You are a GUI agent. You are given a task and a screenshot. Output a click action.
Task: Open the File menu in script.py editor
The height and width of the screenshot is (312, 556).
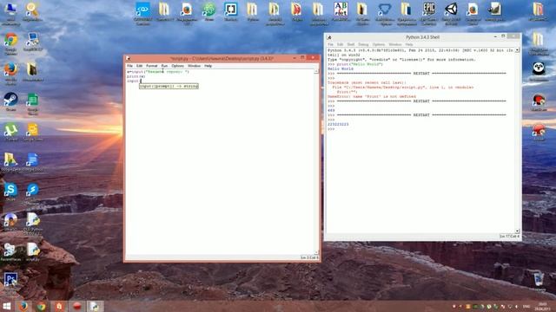pos(129,66)
